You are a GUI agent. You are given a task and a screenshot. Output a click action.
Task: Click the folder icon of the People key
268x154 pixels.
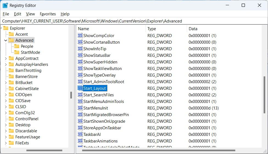point(17,46)
